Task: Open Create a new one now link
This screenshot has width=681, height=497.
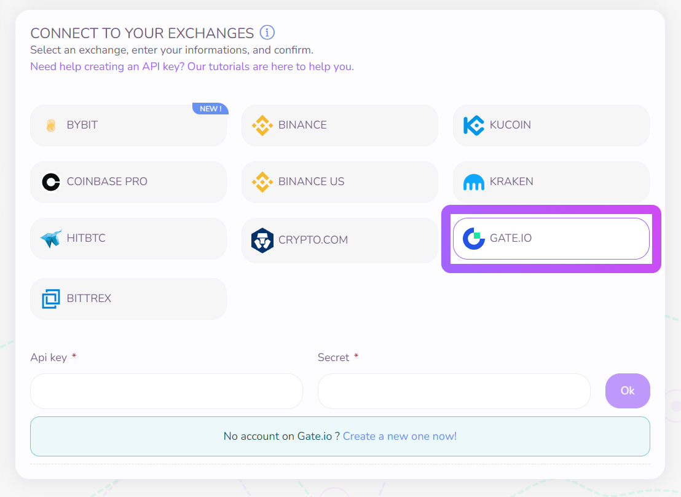Action: (x=400, y=436)
